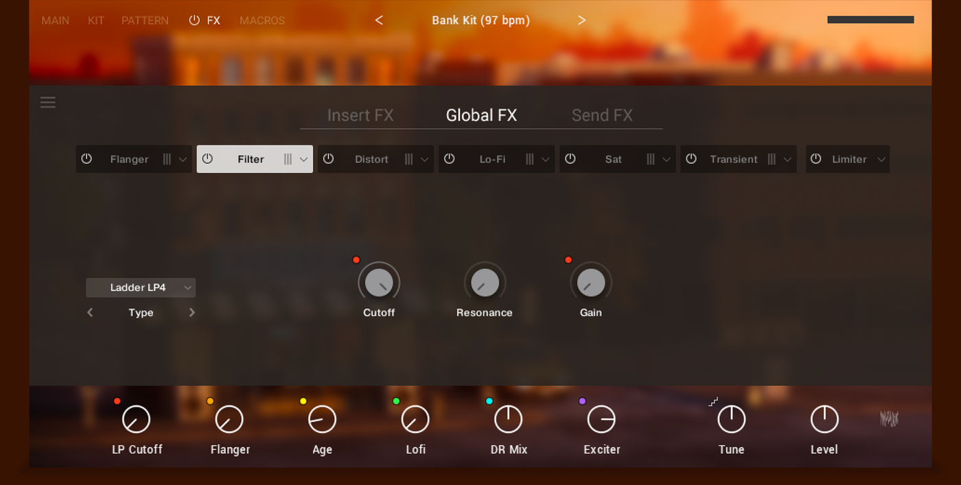Switch to the Insert FX tab
This screenshot has width=961, height=485.
coord(360,115)
